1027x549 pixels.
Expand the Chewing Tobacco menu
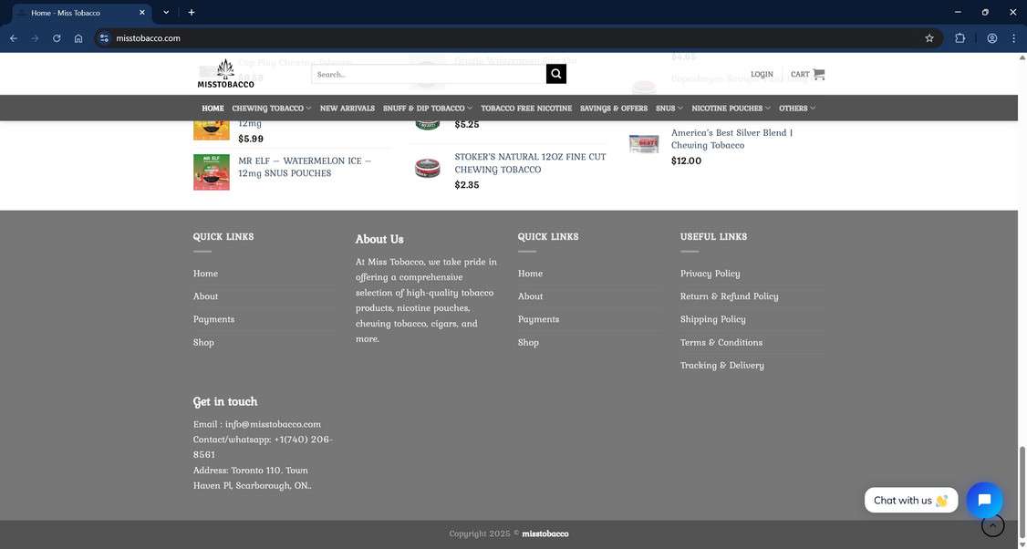click(271, 109)
